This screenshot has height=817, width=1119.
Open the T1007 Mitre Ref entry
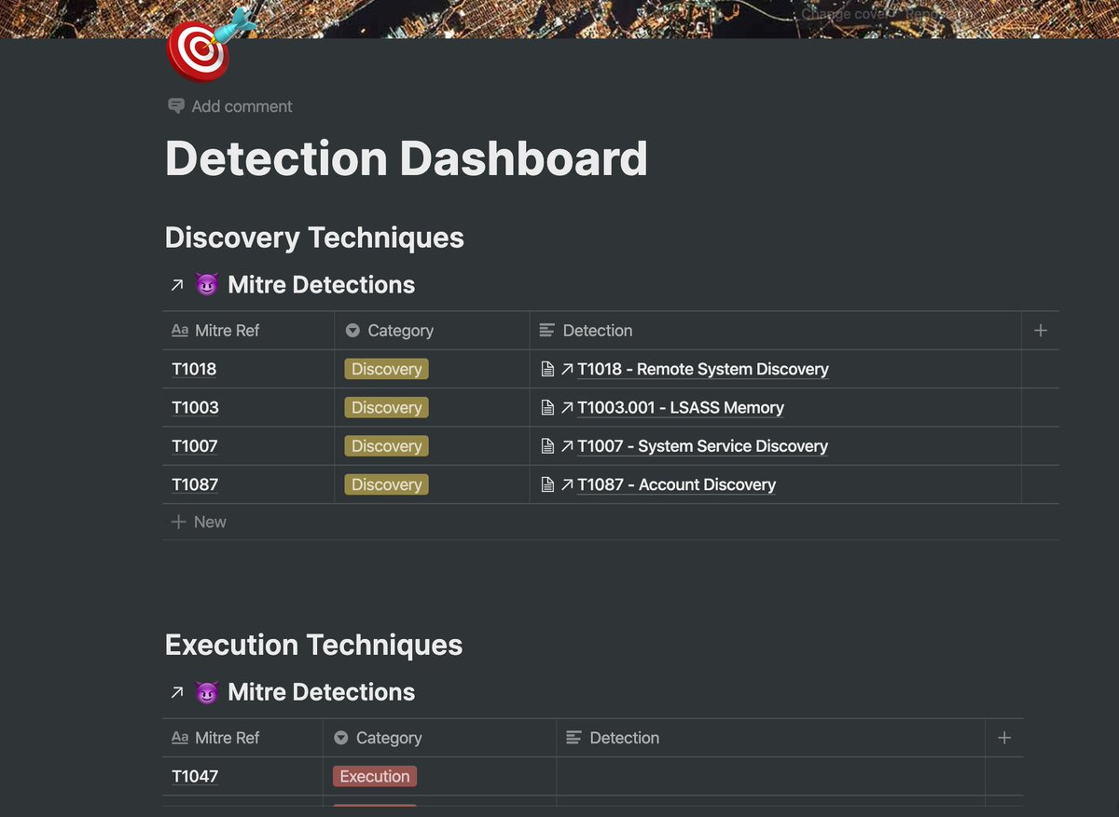point(194,446)
